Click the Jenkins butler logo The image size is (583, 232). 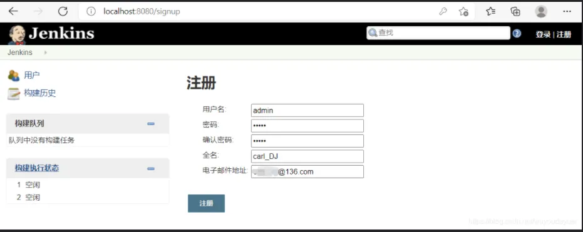17,34
